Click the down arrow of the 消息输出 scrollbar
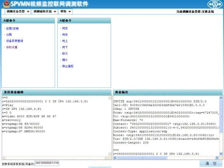 pyautogui.click(x=221, y=154)
